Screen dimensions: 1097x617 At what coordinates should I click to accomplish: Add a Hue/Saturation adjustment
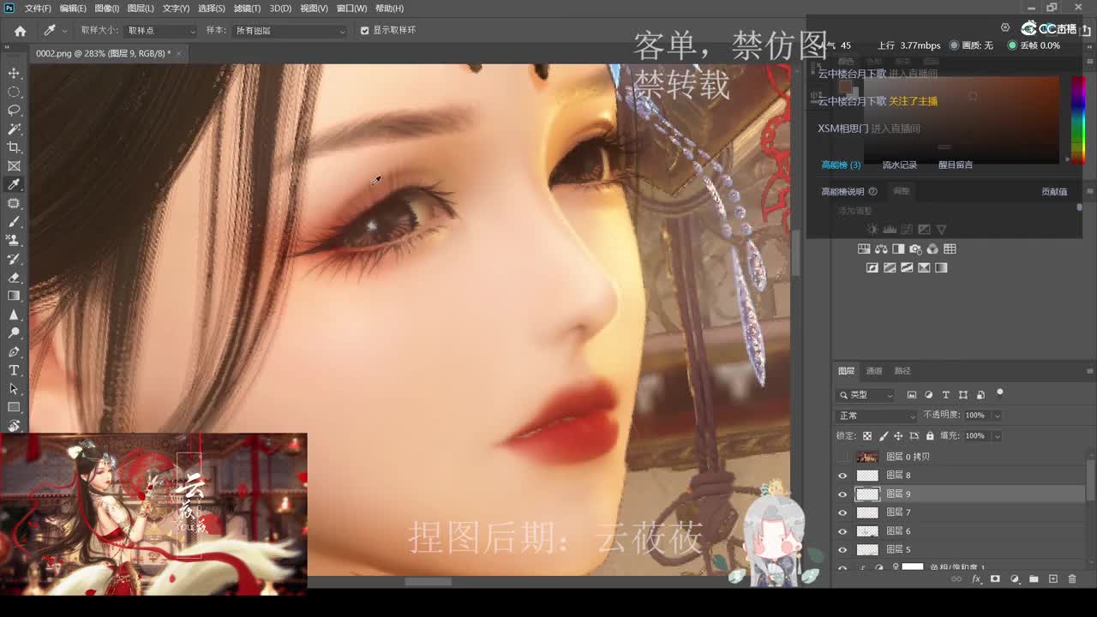click(864, 249)
